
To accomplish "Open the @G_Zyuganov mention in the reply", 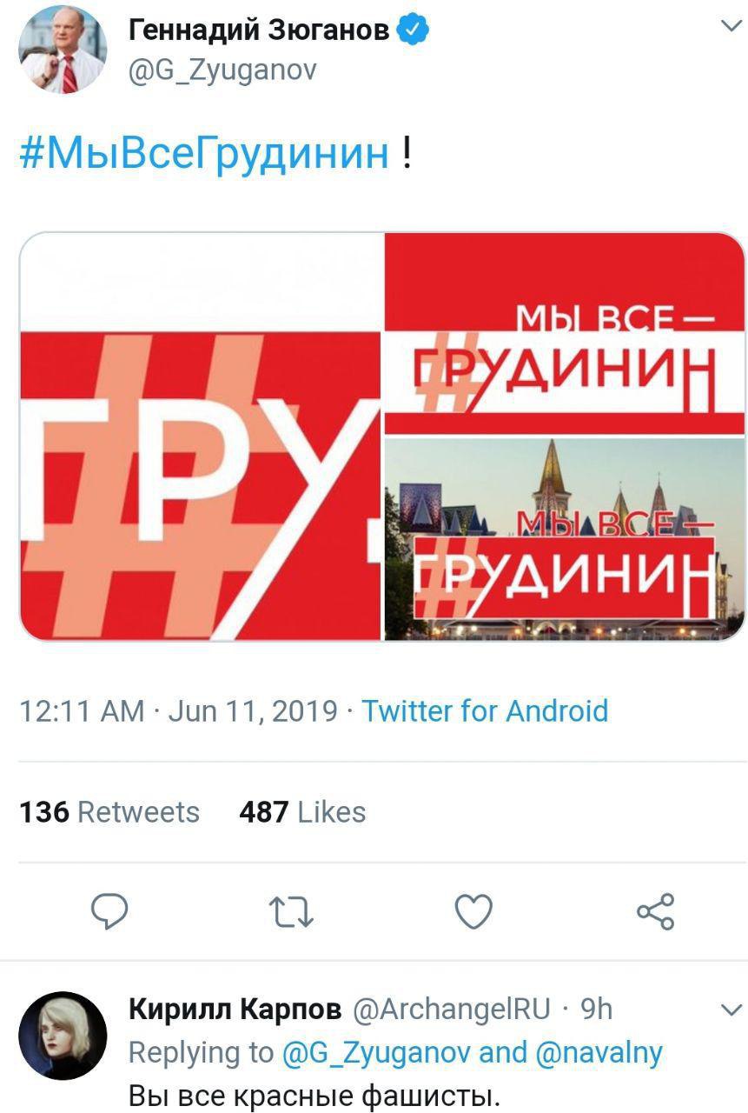I will [376, 1052].
